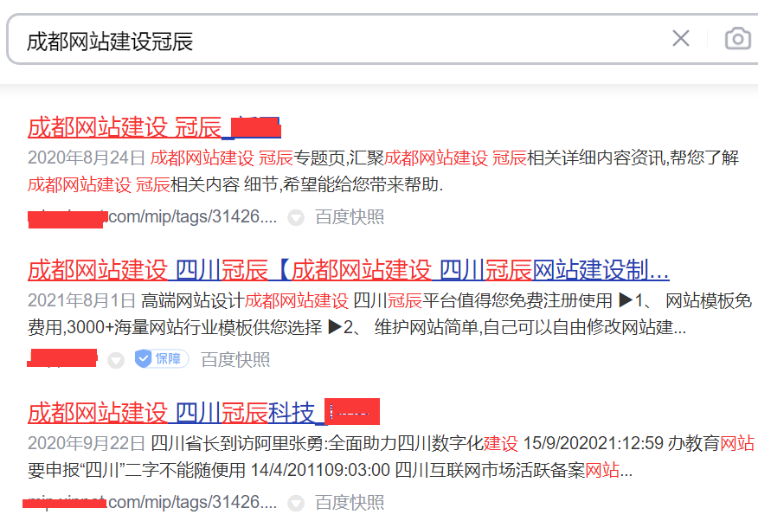758x521 pixels.
Task: Click the 保障 shield badge
Action: click(162, 358)
